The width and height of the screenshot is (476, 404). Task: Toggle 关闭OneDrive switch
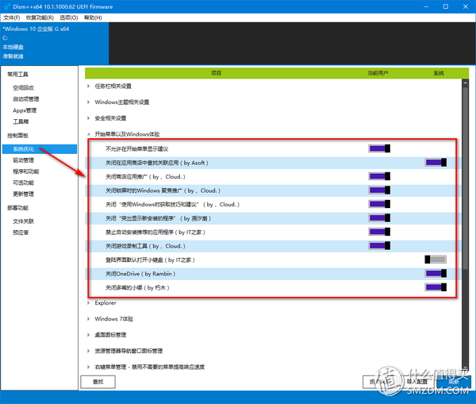(436, 274)
